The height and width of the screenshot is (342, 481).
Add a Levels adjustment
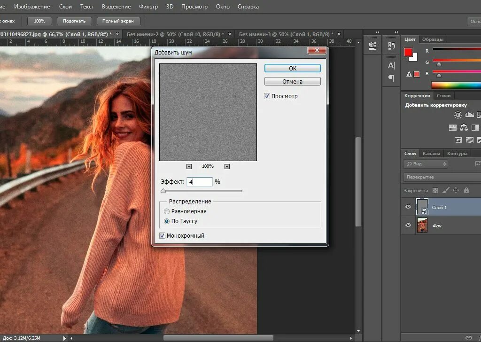tap(470, 115)
